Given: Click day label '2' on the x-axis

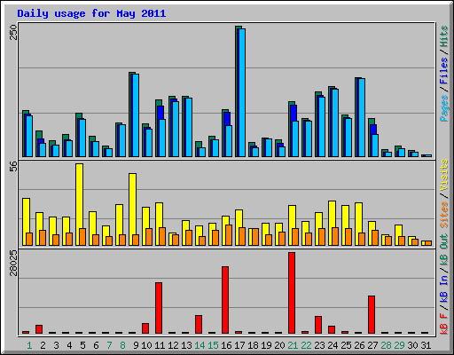Looking at the screenshot, I should [x=43, y=345].
